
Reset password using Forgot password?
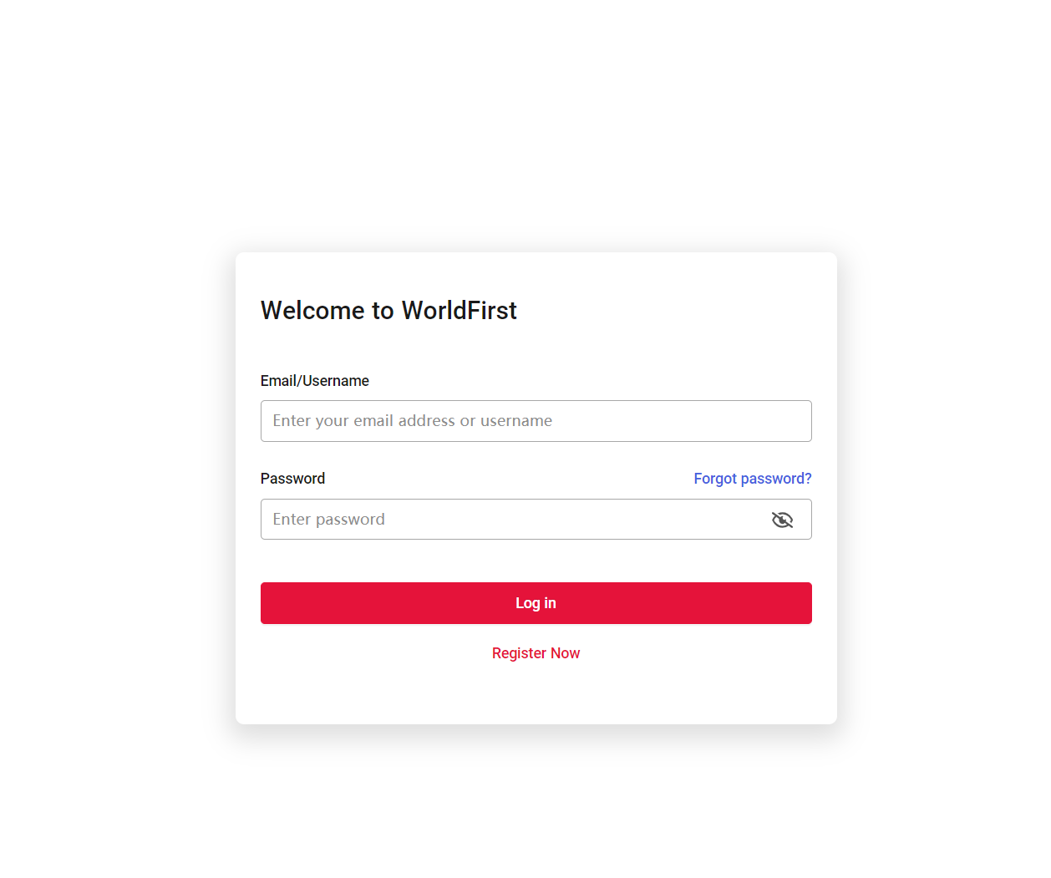tap(752, 479)
